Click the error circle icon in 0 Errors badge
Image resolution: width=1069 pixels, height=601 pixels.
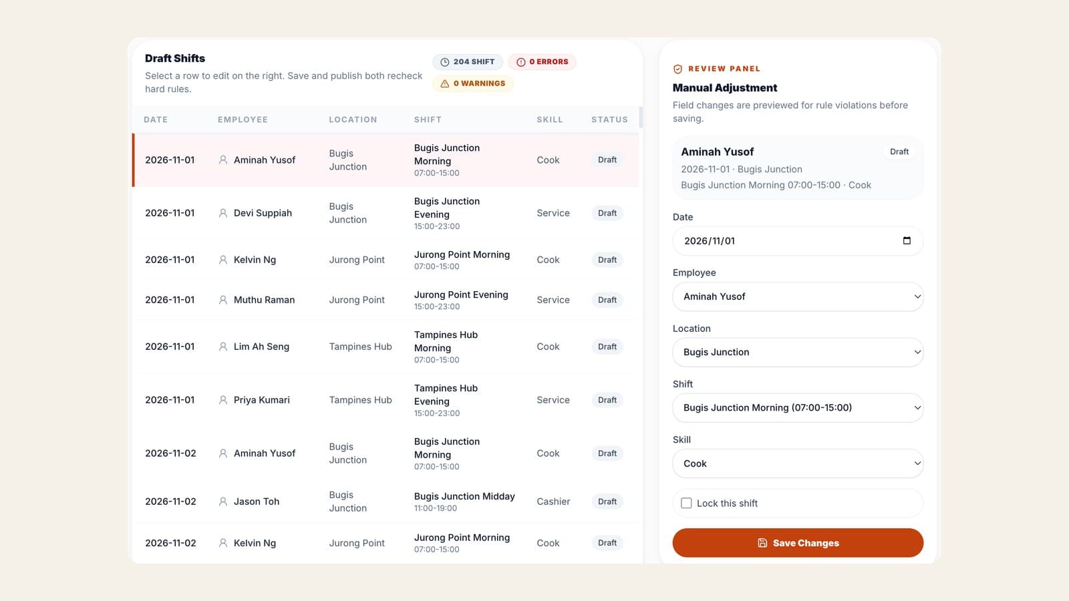tap(520, 62)
